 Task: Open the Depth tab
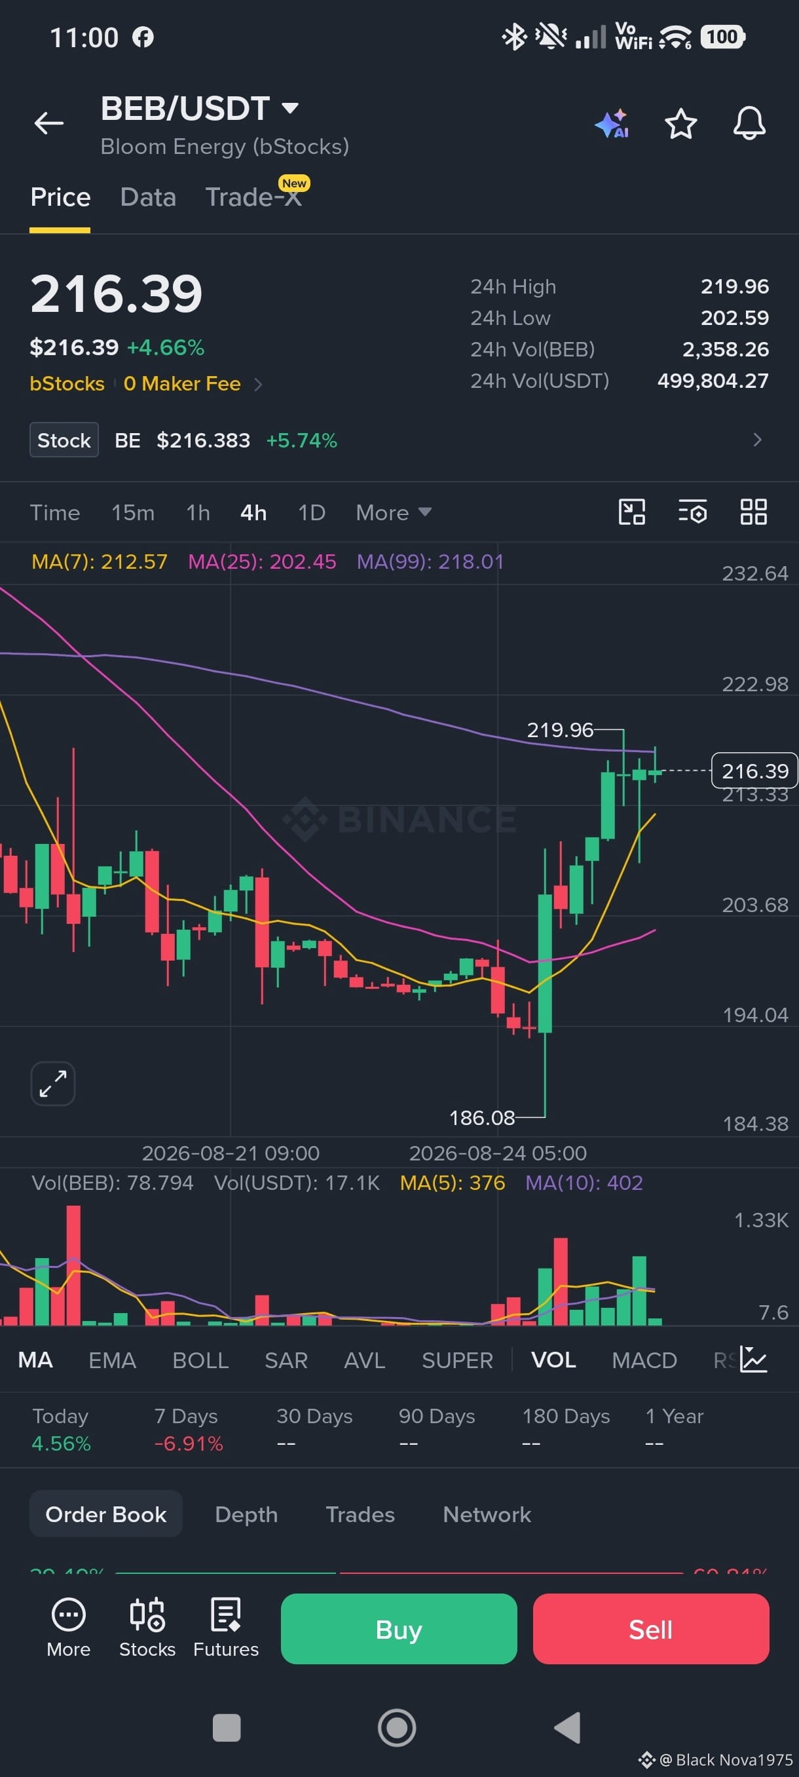click(246, 1514)
